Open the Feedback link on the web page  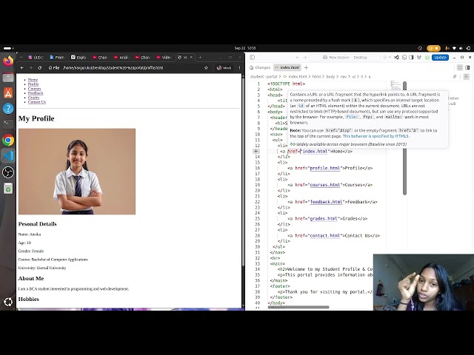point(36,93)
